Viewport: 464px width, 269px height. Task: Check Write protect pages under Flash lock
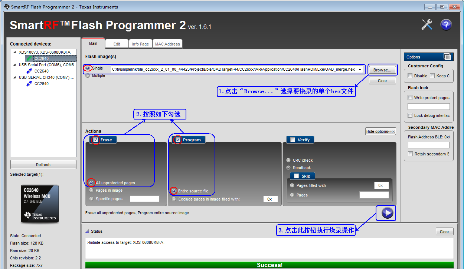pyautogui.click(x=410, y=97)
